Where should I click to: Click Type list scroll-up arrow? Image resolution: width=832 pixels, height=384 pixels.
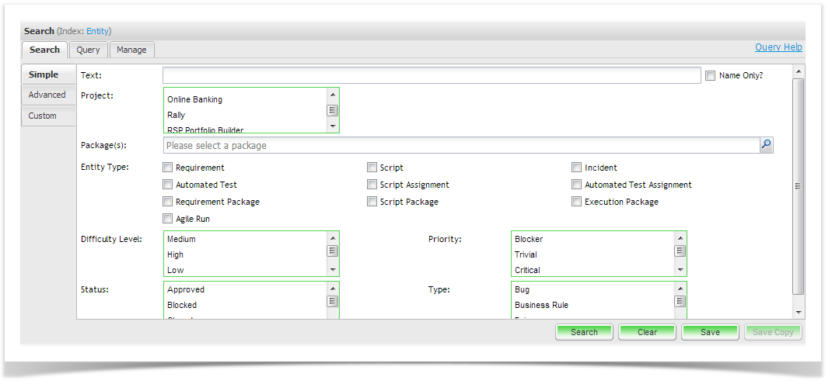tap(680, 289)
